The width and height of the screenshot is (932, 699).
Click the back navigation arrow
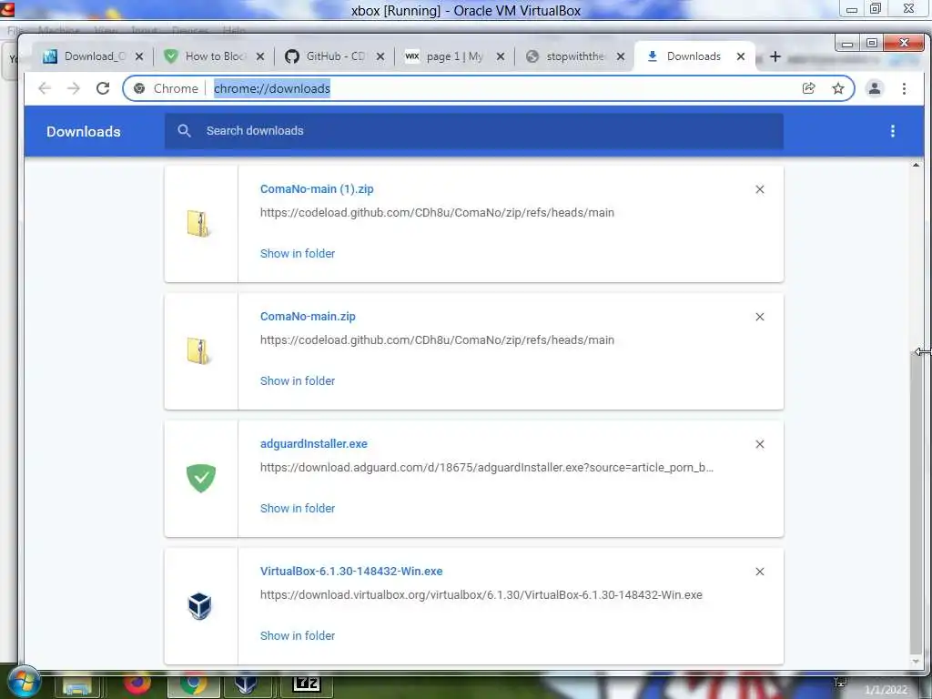tap(44, 88)
